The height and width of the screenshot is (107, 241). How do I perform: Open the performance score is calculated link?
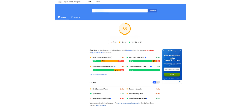coord(129,103)
